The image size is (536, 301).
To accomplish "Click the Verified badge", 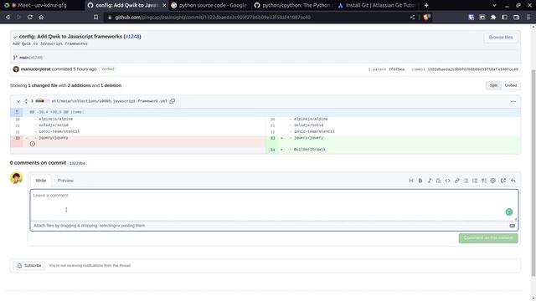I will point(108,69).
